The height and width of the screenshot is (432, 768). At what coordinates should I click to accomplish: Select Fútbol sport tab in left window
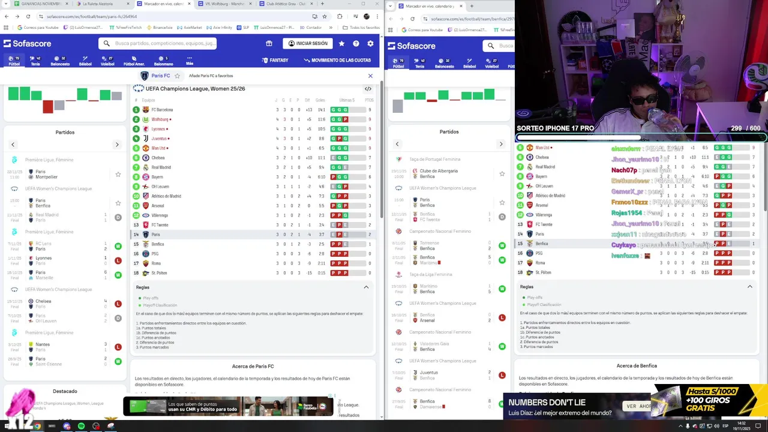(x=14, y=61)
